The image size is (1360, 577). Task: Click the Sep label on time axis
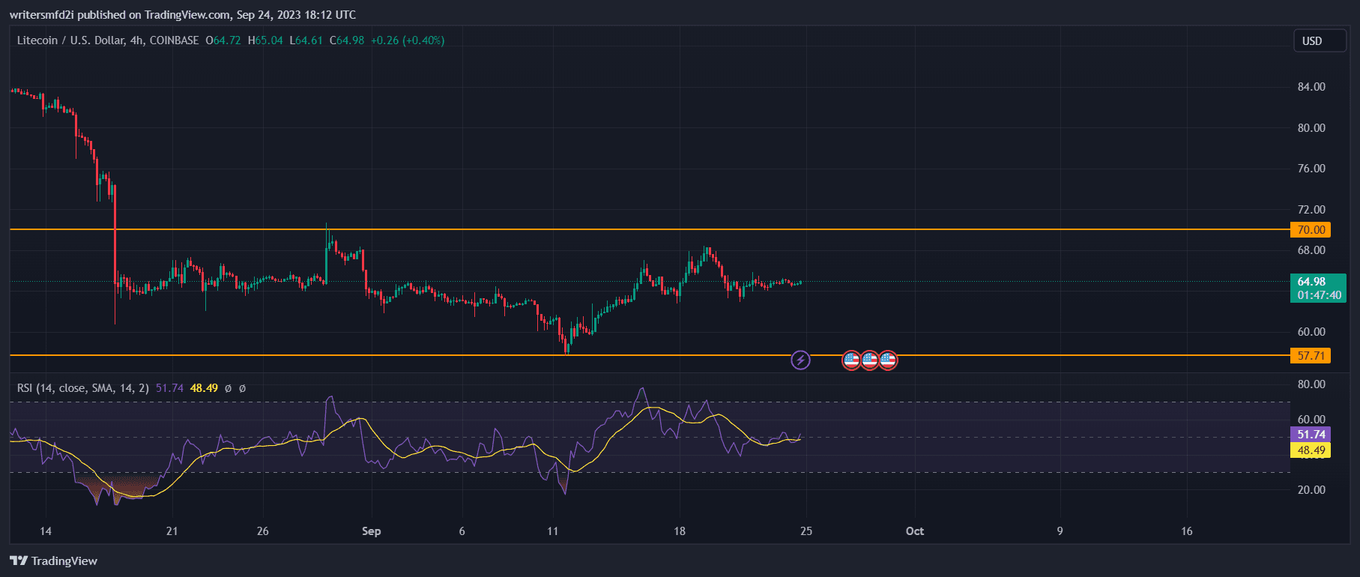(371, 531)
